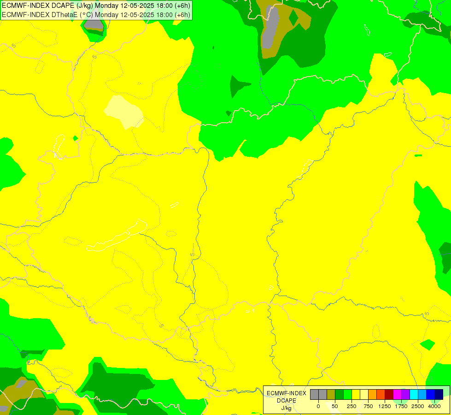This screenshot has width=451, height=415.
Task: Click the 'ECMWF-INDEX DCAPE (J/kg)' title line
Action: (x=96, y=6)
